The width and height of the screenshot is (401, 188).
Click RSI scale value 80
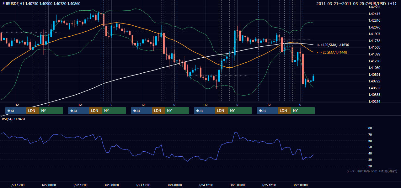pos(370,128)
